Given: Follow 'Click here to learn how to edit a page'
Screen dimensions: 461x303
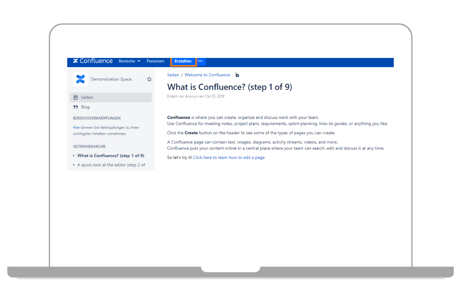Looking at the screenshot, I should pyautogui.click(x=229, y=158).
